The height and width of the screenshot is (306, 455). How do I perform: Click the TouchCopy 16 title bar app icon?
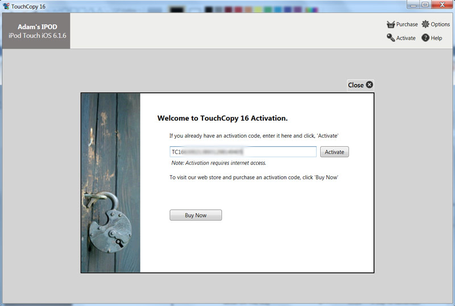(x=6, y=6)
